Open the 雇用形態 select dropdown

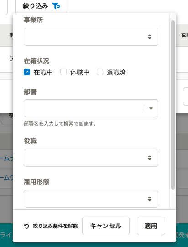(91, 199)
